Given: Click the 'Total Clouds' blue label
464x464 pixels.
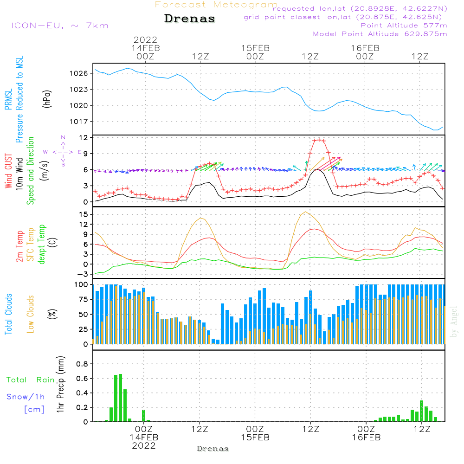Looking at the screenshot, I should tap(8, 314).
